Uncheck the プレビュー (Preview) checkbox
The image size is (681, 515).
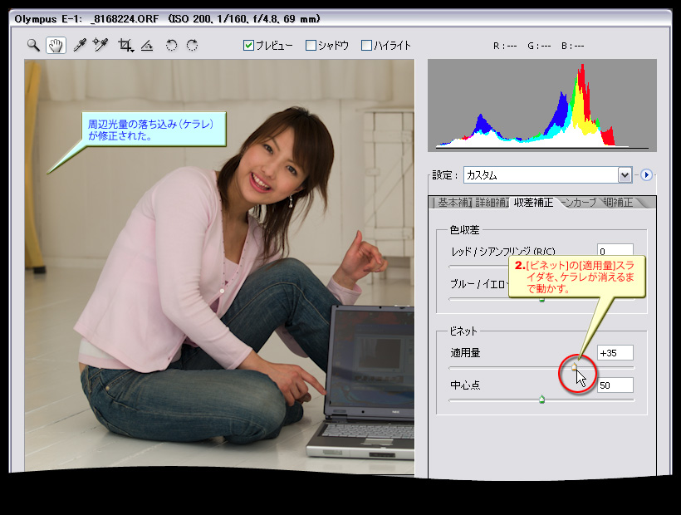[248, 46]
